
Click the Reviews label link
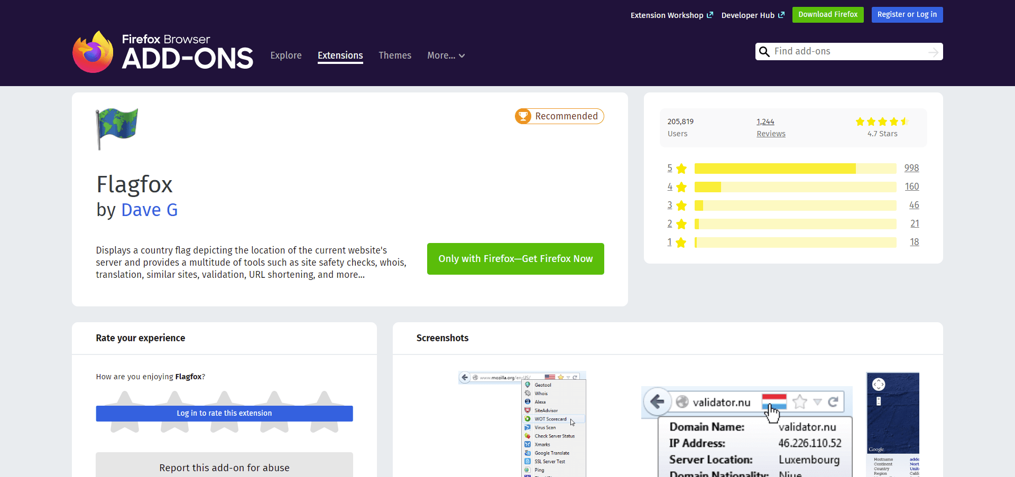(x=771, y=134)
